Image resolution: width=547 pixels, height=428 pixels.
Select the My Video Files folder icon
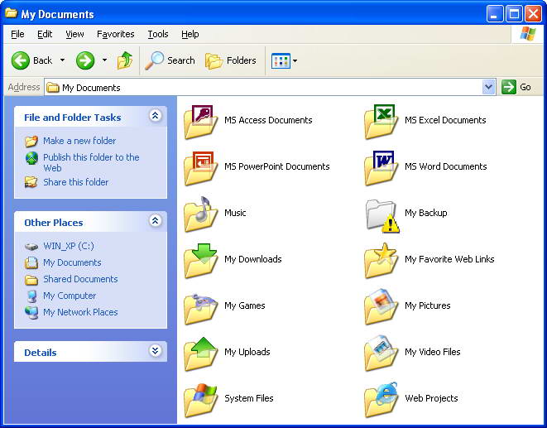click(381, 353)
